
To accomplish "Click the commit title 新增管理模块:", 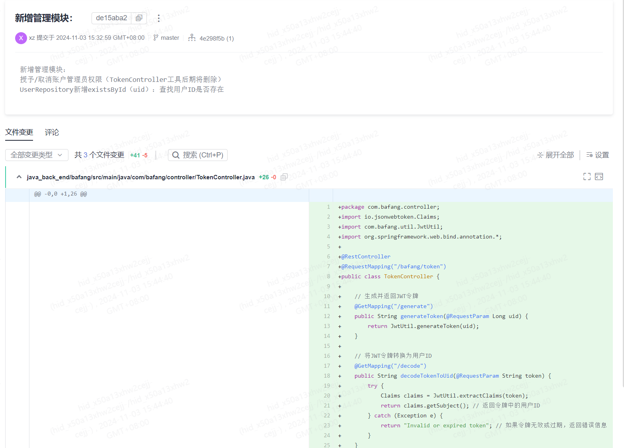I will [44, 18].
